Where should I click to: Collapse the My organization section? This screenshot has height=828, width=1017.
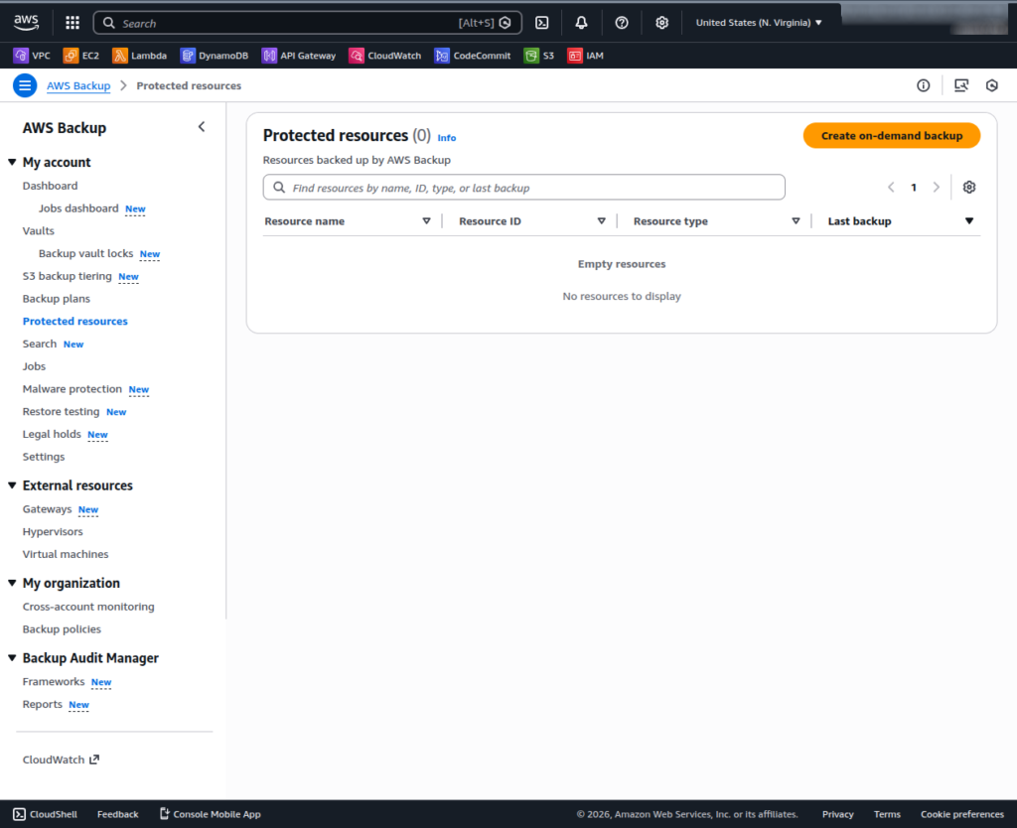pos(12,583)
